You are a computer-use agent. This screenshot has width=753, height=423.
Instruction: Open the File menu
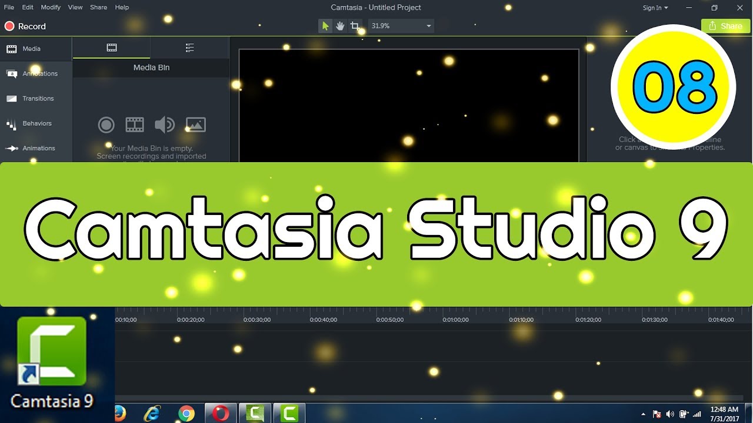coord(9,8)
